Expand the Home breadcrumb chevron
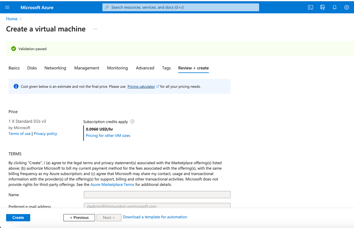 pos(21,19)
